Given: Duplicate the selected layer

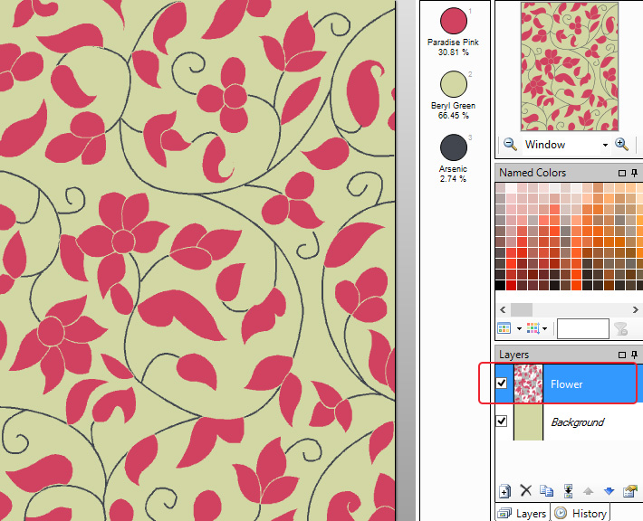Looking at the screenshot, I should (546, 491).
